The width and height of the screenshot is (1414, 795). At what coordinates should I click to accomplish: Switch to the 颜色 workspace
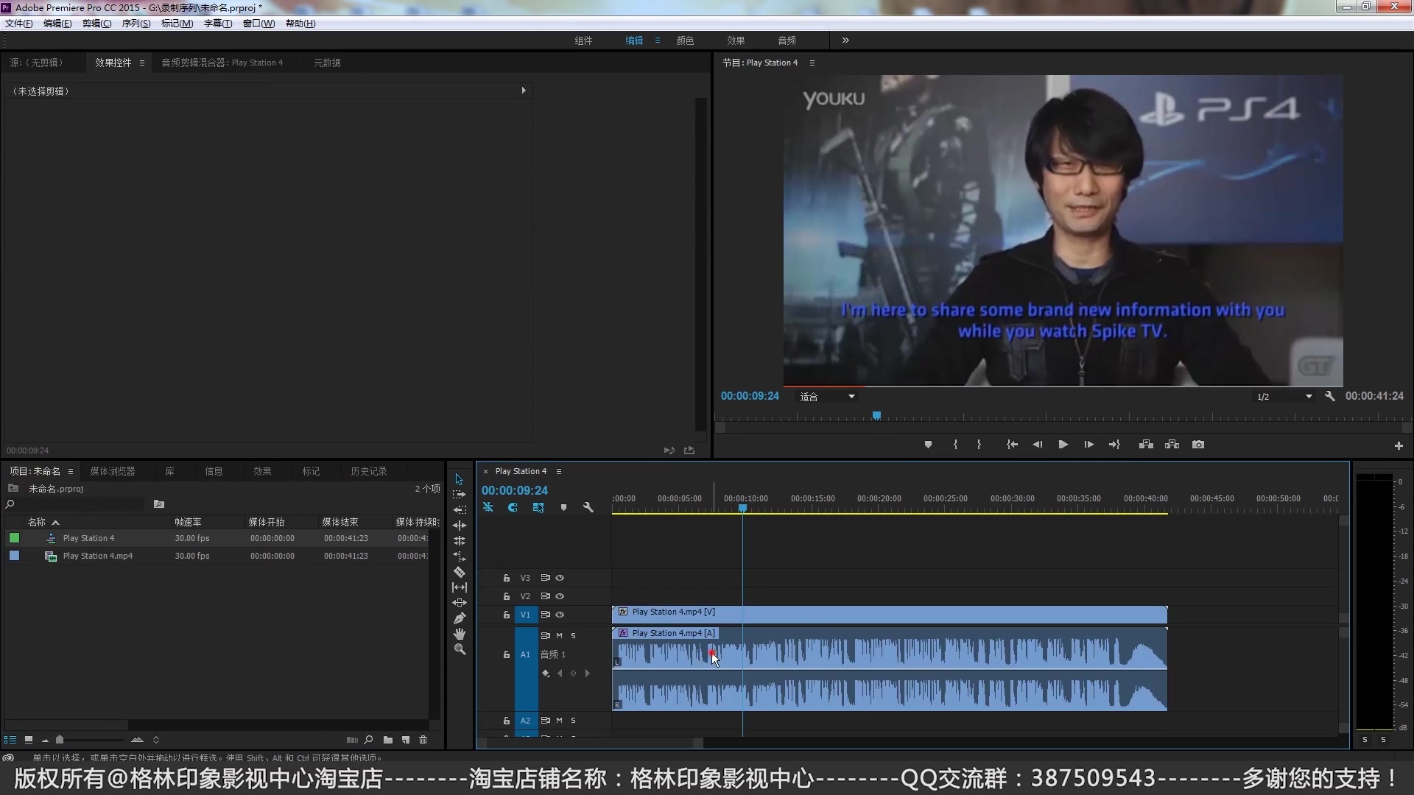(685, 40)
